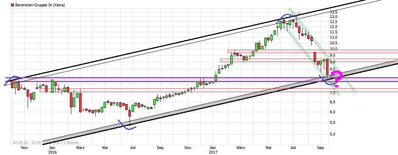
Task: Click the '13,5' price axis label
Action: pos(333,12)
